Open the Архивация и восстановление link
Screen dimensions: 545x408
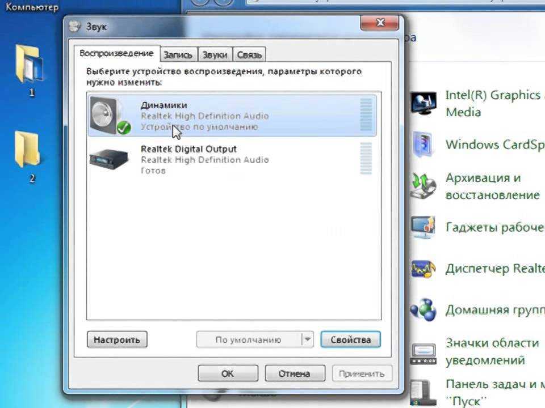click(x=493, y=186)
